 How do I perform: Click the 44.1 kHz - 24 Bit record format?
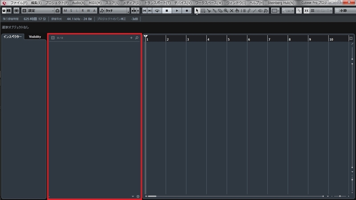coord(79,19)
